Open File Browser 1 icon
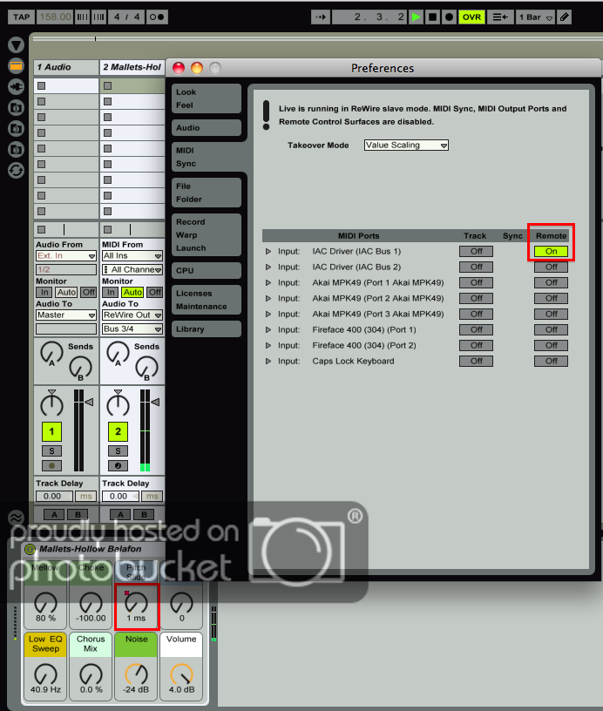The height and width of the screenshot is (711, 603). click(x=16, y=108)
